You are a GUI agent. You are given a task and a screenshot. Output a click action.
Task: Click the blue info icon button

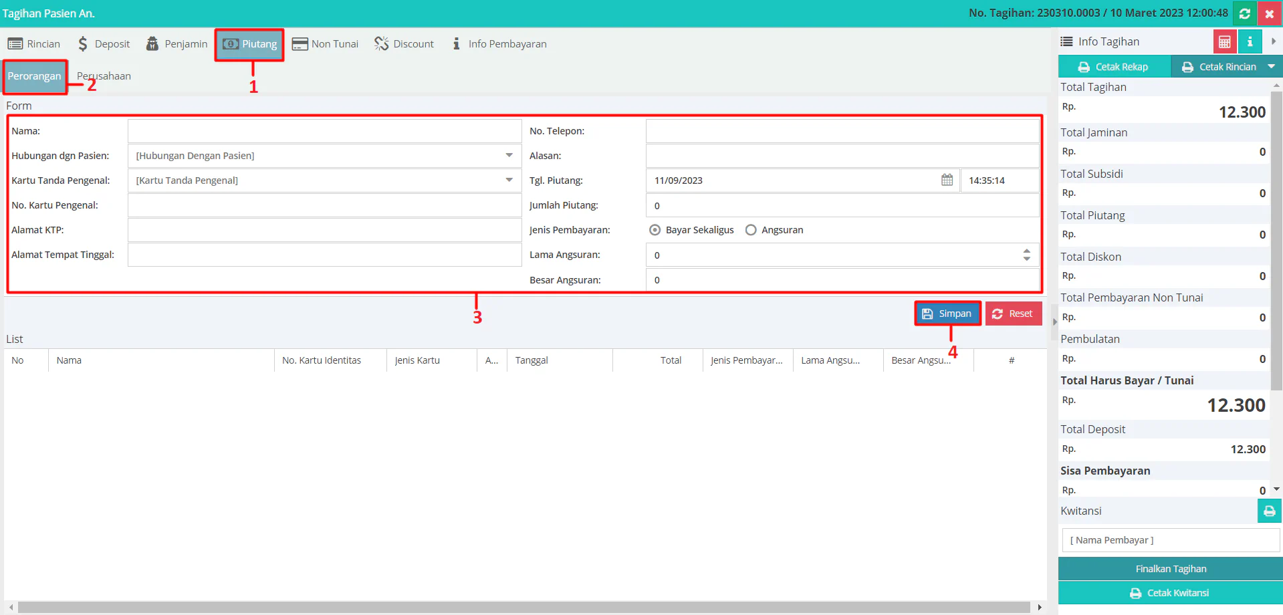tap(1250, 42)
